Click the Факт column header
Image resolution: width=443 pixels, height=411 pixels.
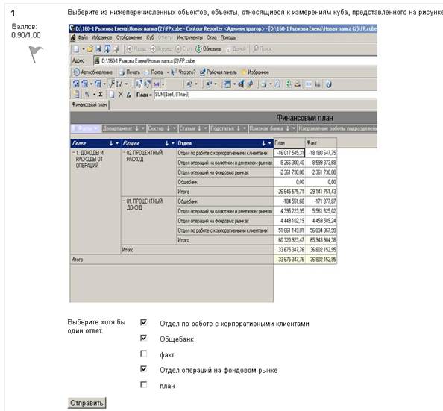click(x=321, y=143)
